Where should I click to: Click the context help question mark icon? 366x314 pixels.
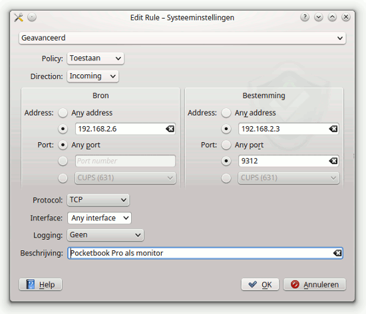pos(305,17)
